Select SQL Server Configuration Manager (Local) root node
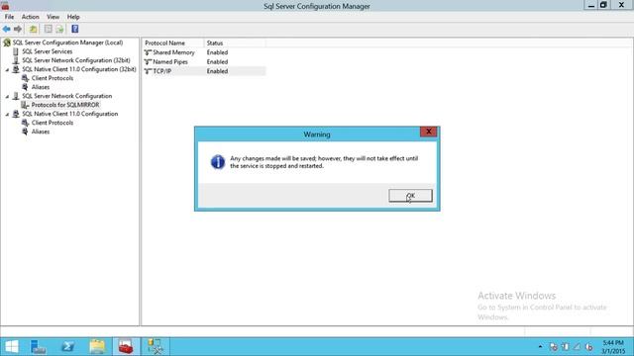The height and width of the screenshot is (356, 634). (x=67, y=43)
